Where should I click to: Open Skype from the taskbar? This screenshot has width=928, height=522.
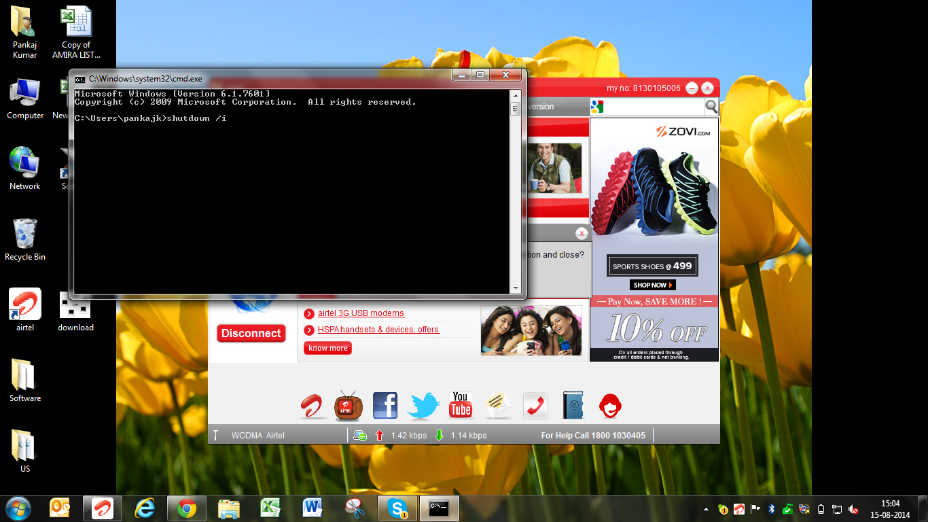[397, 508]
